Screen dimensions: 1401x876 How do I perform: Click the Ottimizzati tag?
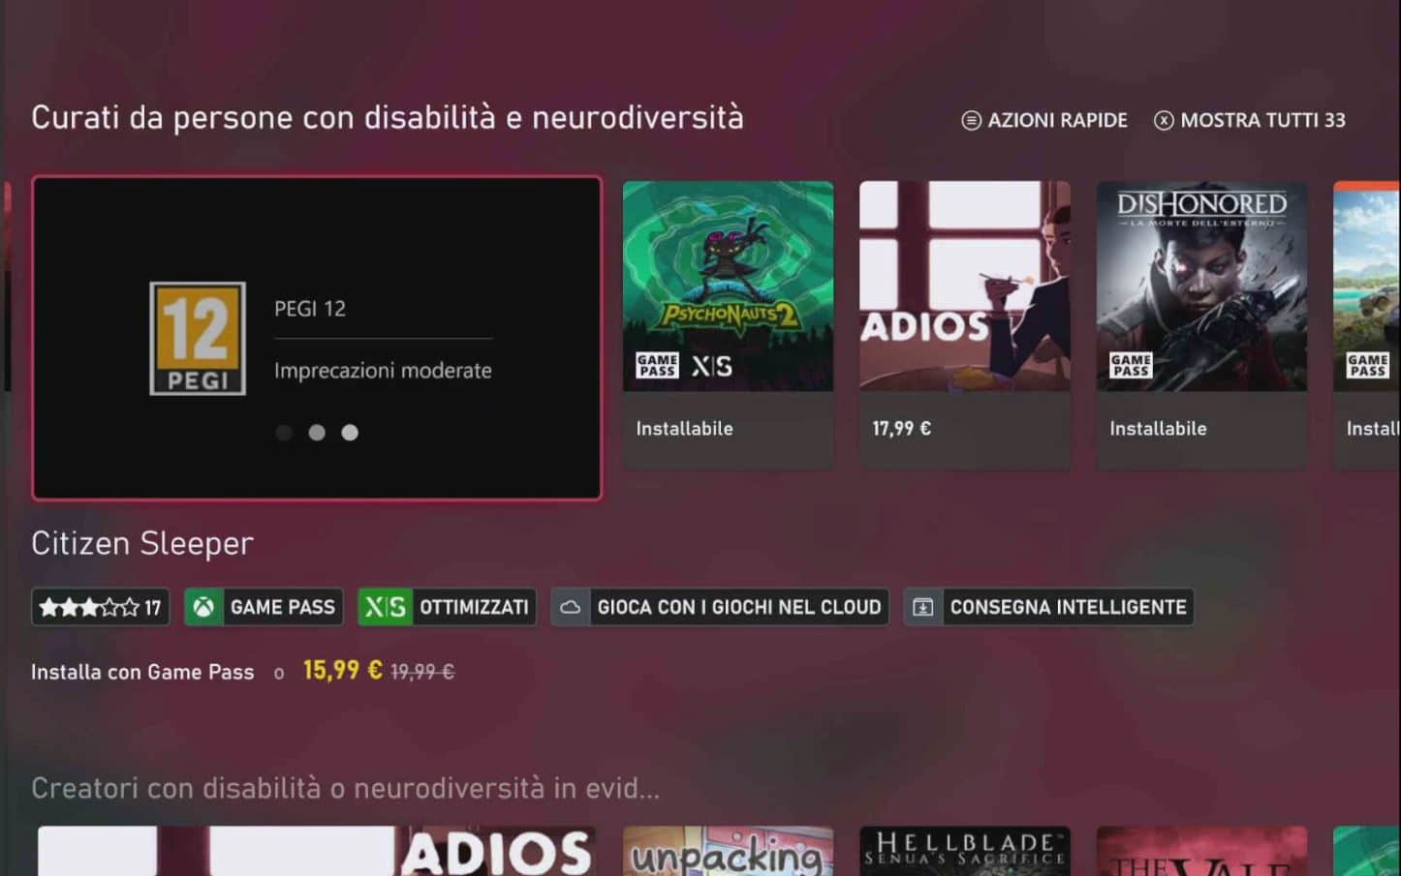pos(447,607)
